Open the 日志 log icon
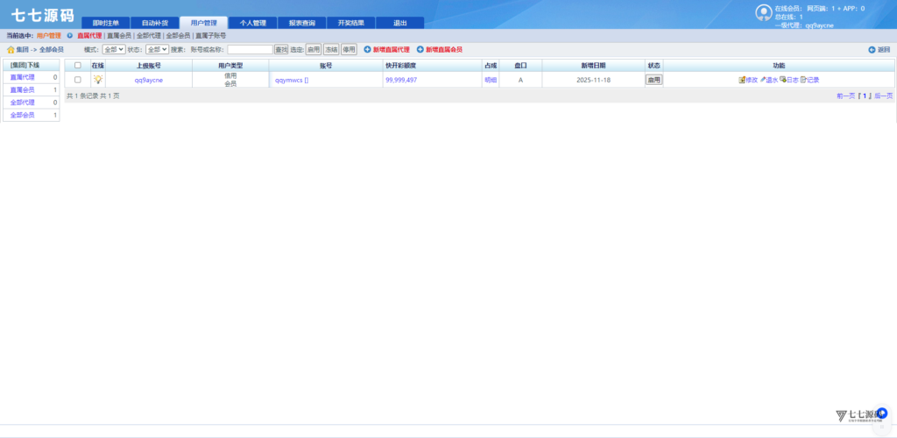The width and height of the screenshot is (897, 438). pyautogui.click(x=783, y=80)
